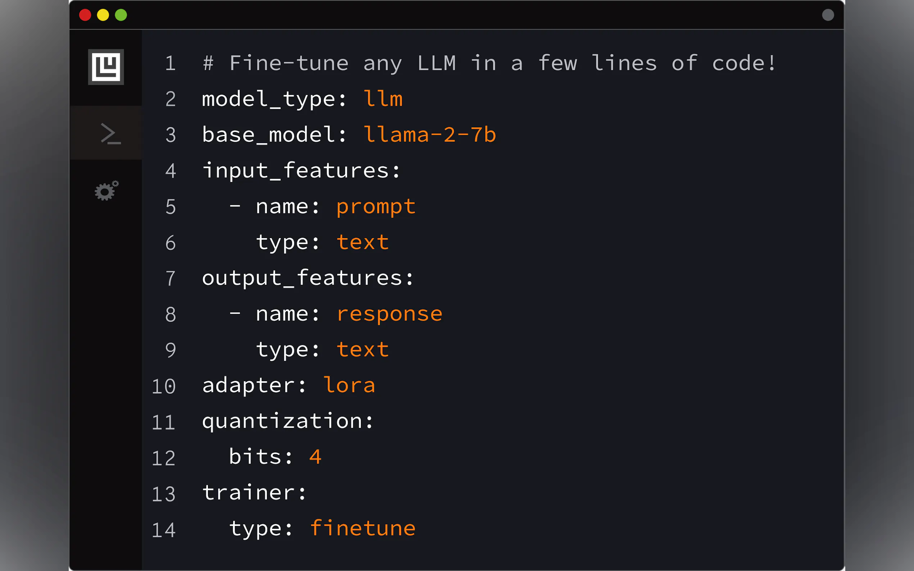Click the bits value '4'
Viewport: 914px width, 571px height.
pos(315,457)
